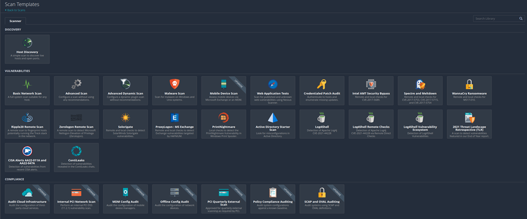
Task: Click the WannaCry Ransomware label
Action: pos(469,93)
